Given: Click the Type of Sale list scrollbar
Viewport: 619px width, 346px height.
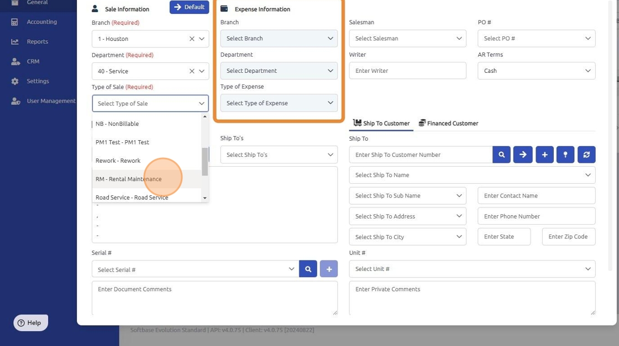Looking at the screenshot, I should coord(205,162).
